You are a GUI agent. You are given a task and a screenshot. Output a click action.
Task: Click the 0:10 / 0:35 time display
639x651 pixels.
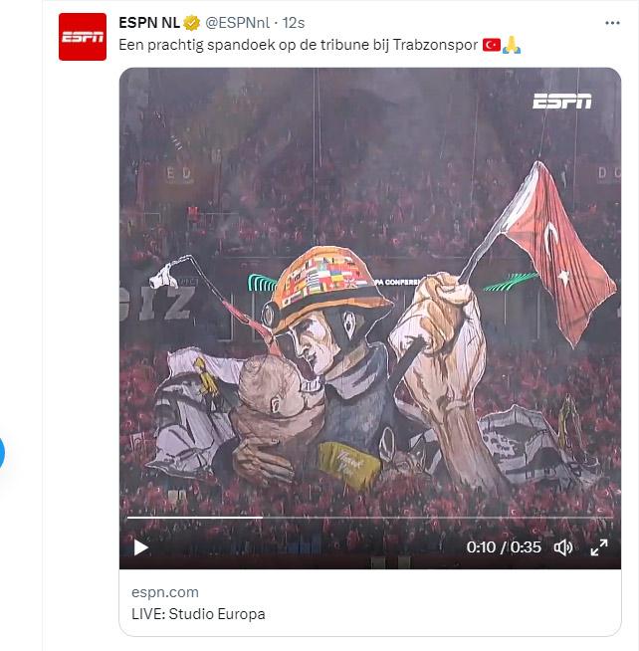pyautogui.click(x=503, y=546)
